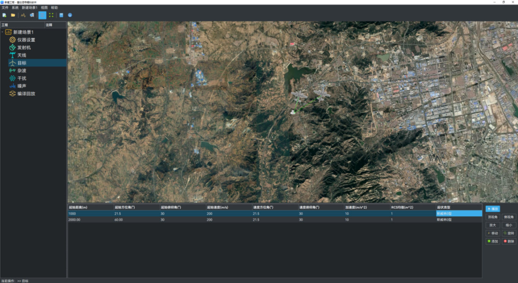This screenshot has width=518, height=283.
Task: Click the open folder toolbar icon
Action: point(13,15)
